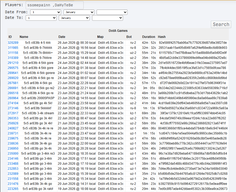Open game ID 274104
236x192 pixels.
13,103
